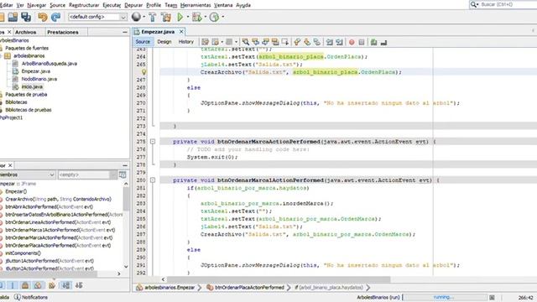Toggle sort by source order in Navigator
Image resolution: width=537 pixels, height=302 pixels.
pyautogui.click(x=79, y=285)
